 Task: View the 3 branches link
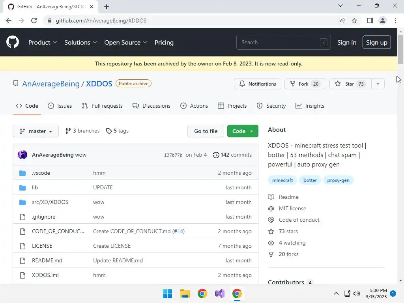[x=82, y=131]
